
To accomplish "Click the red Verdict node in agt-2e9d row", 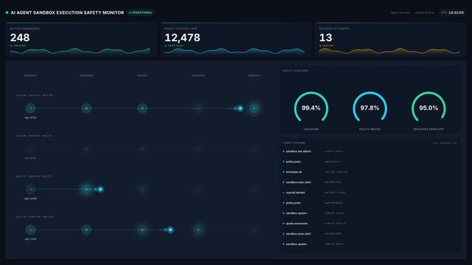I will 254,189.
